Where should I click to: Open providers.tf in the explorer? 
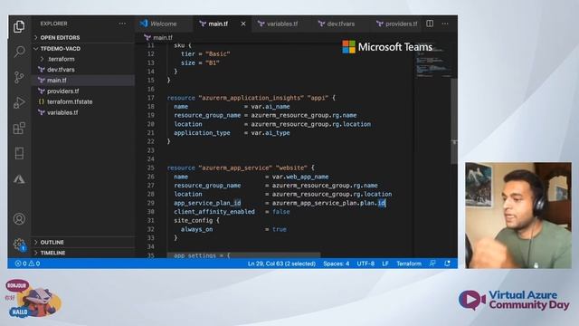[x=83, y=91]
